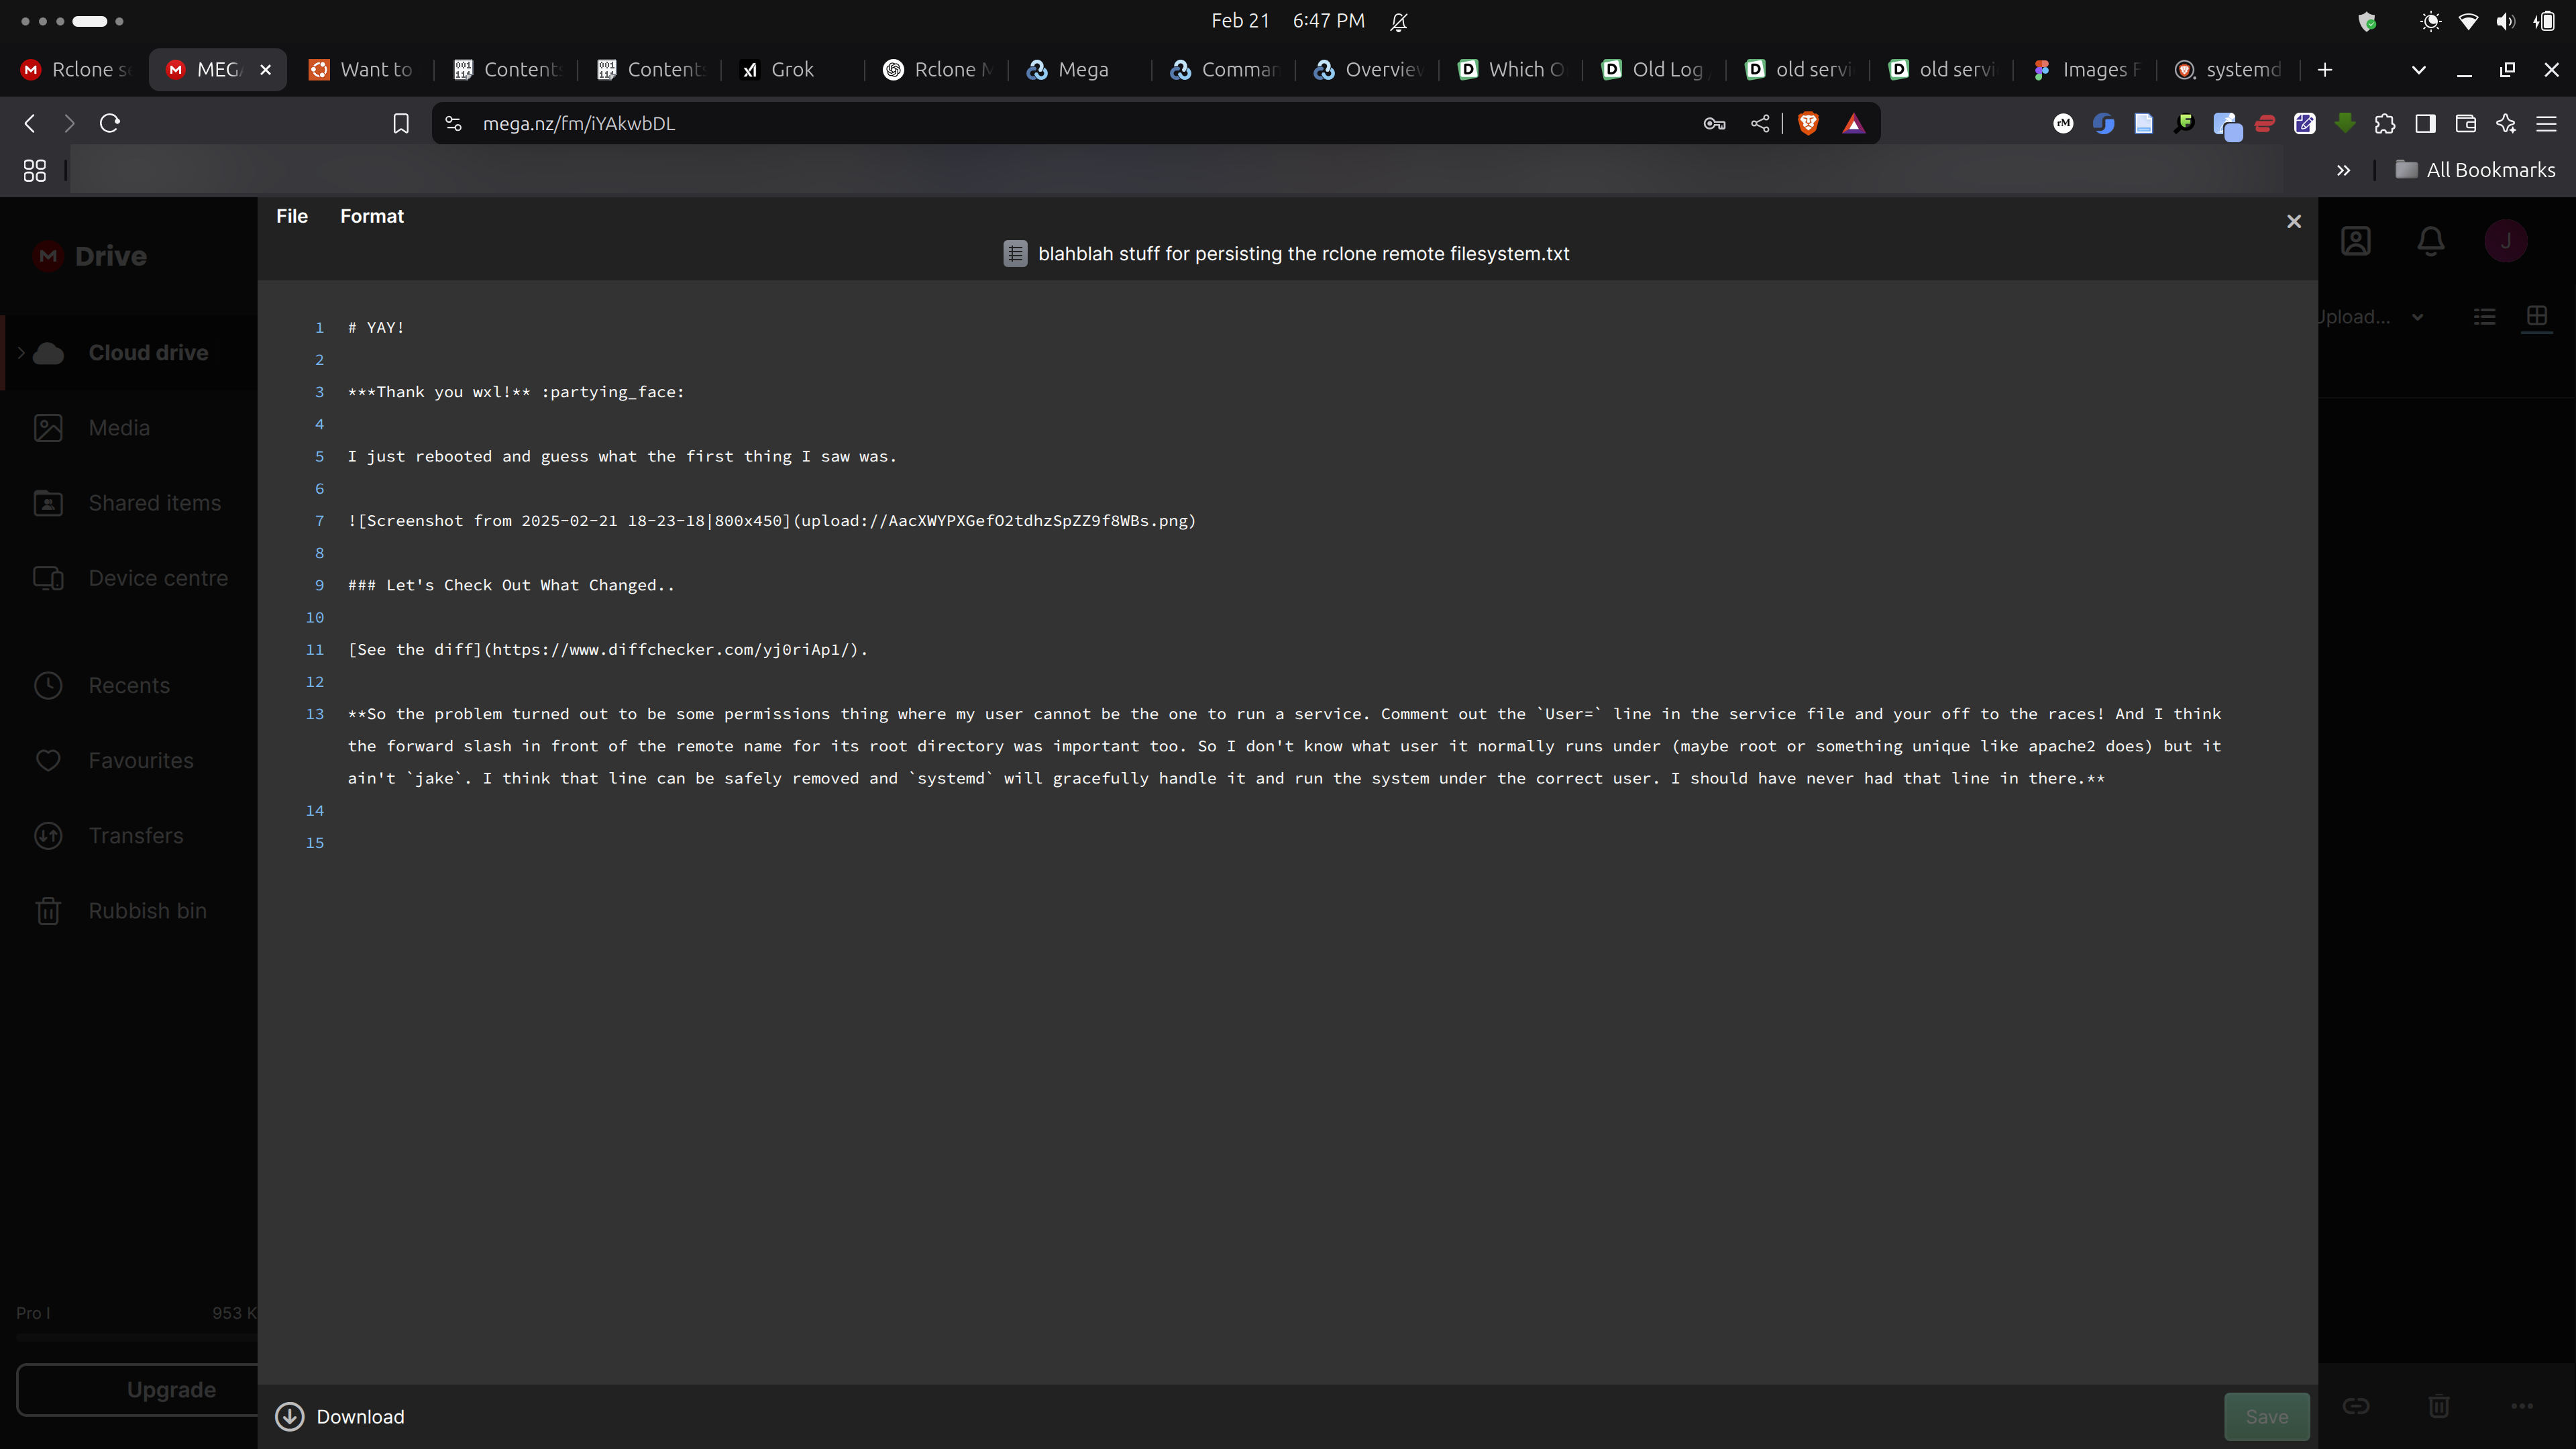Expand the Cloud drive tree
The width and height of the screenshot is (2576, 1449).
click(21, 352)
